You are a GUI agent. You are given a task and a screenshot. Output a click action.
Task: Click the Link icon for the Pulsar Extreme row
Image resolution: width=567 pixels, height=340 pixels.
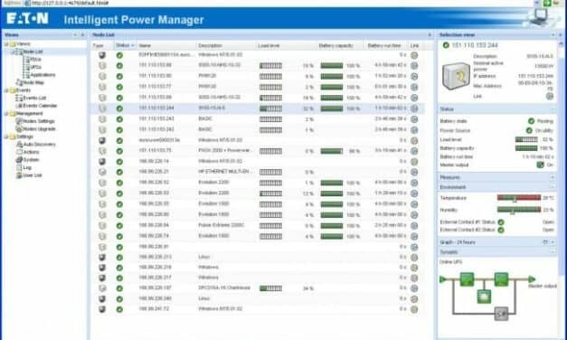414,226
